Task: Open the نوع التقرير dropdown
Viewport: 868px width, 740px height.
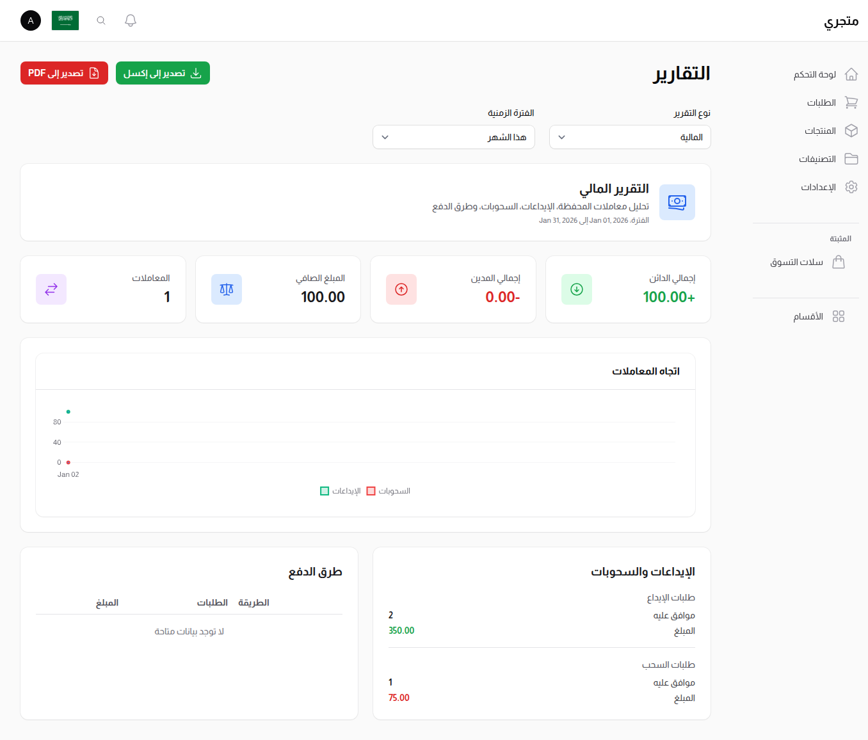Action: tap(630, 137)
